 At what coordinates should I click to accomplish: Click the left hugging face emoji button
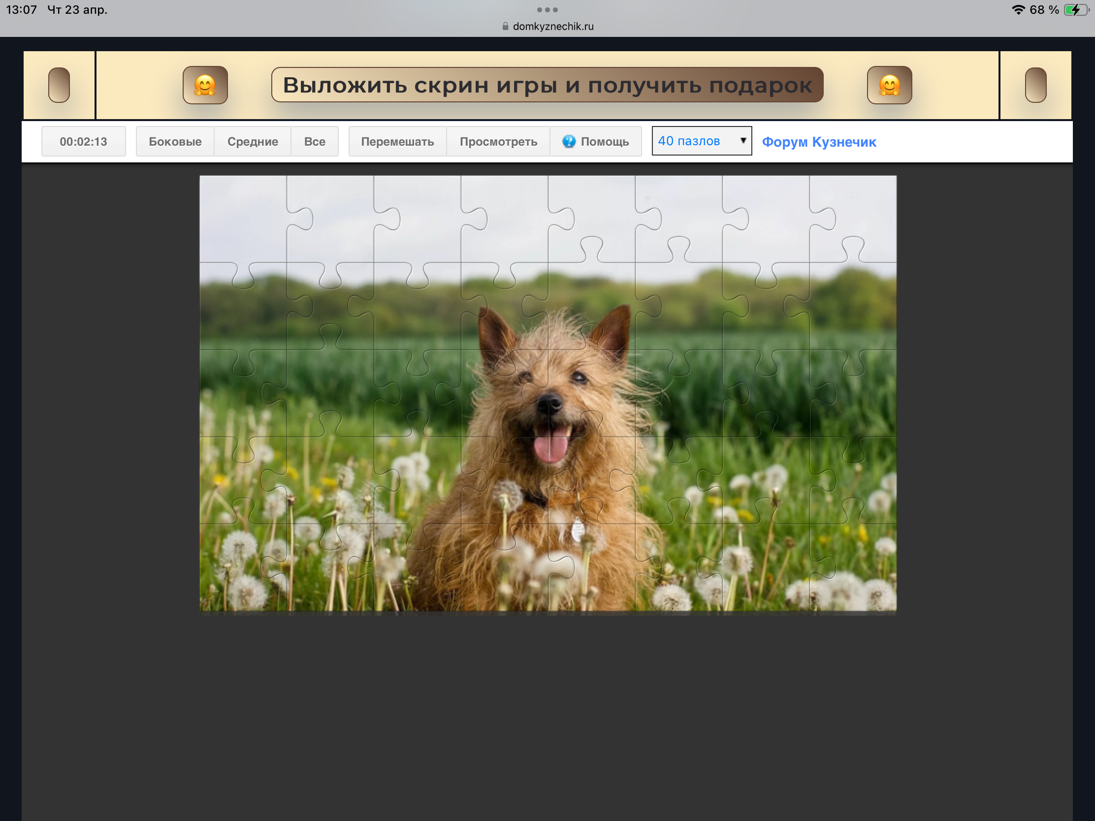click(205, 85)
